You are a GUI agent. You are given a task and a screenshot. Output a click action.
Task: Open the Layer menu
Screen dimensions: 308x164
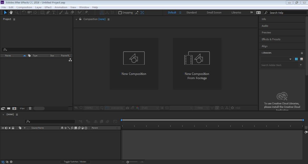[38, 7]
